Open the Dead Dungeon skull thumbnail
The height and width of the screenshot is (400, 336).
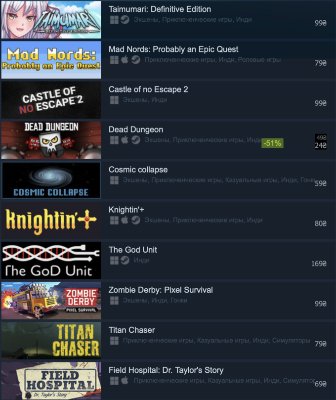point(51,140)
